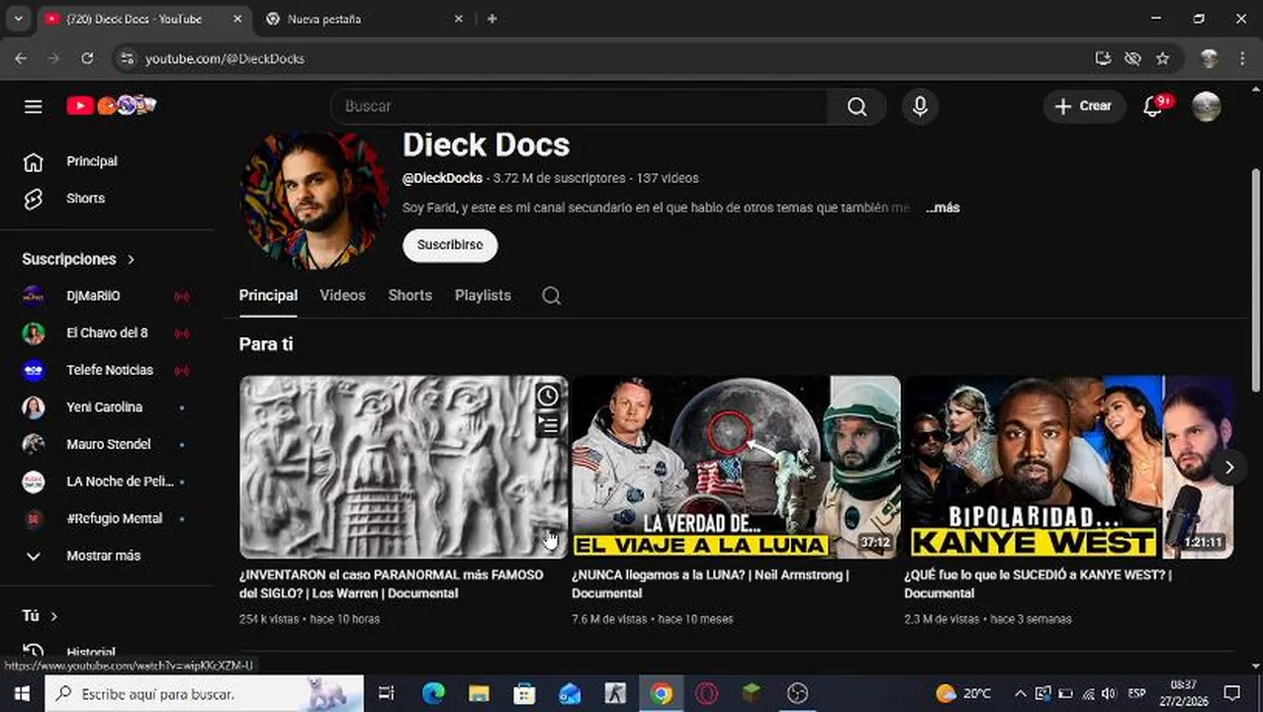Screen dimensions: 1263x712
Task: View site information icon in address bar
Action: point(126,58)
